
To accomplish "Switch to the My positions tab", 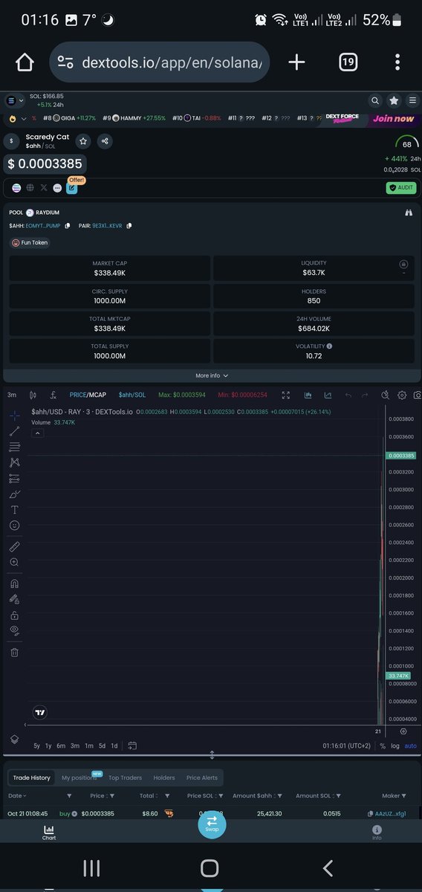I will point(79,778).
